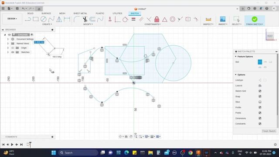Apply the Midpoint triangle constraint
Image resolution: width=279 pixels, height=157 pixels.
(x=165, y=19)
